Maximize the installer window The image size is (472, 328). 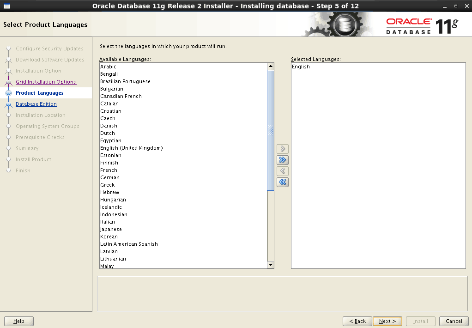click(x=456, y=6)
